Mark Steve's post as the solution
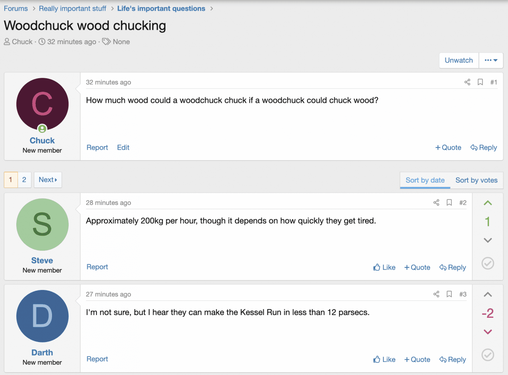Screen dimensions: 508x375 pos(488,263)
